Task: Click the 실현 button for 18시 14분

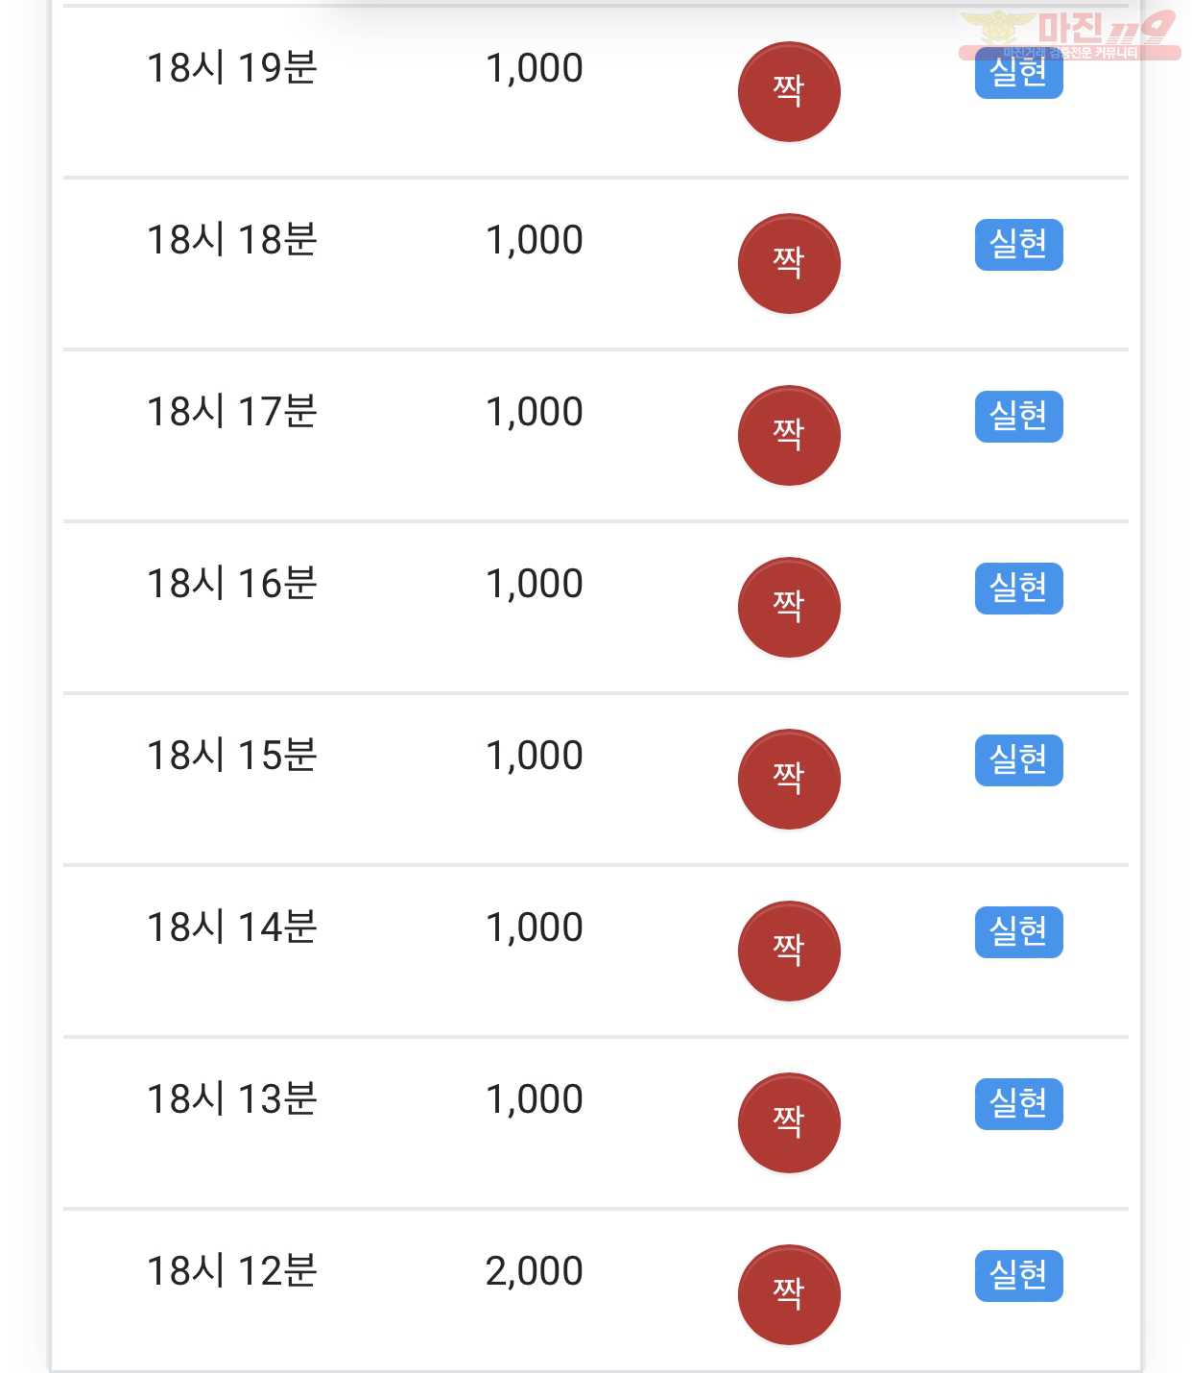Action: (x=1019, y=931)
